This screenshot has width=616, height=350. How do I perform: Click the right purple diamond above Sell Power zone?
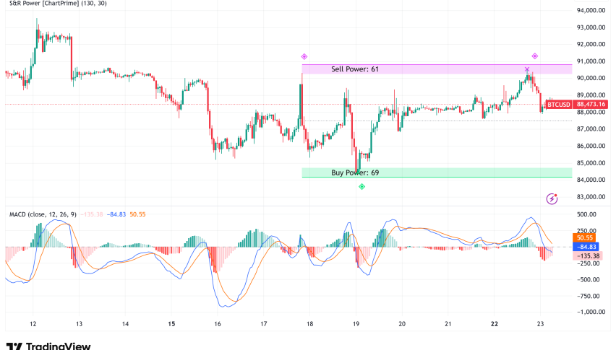pyautogui.click(x=535, y=56)
